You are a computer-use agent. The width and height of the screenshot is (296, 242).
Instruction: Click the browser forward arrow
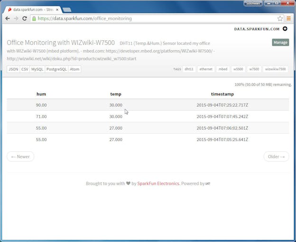point(16,19)
